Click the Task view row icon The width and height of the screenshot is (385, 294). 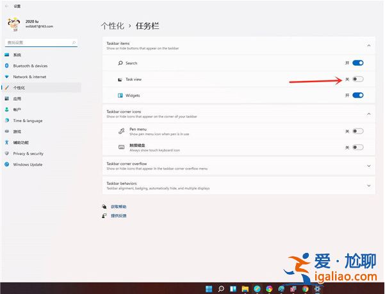tap(120, 80)
